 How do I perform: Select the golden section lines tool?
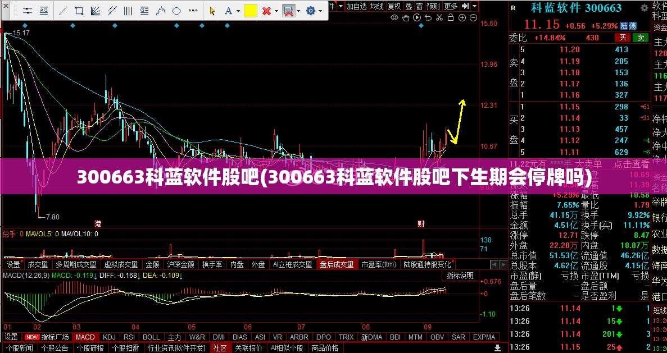(x=144, y=11)
